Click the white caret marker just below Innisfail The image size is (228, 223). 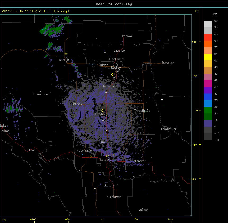pyautogui.click(x=106, y=92)
